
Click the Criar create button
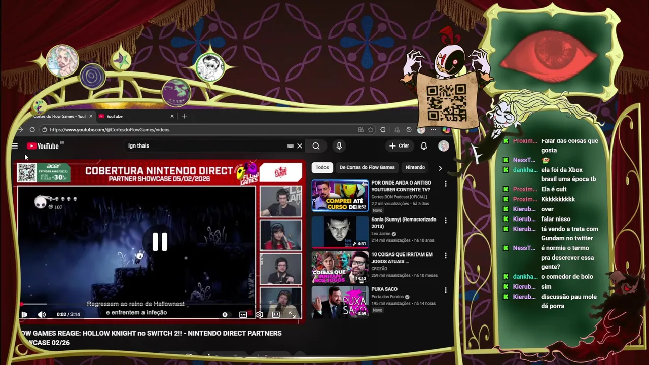pyautogui.click(x=399, y=146)
